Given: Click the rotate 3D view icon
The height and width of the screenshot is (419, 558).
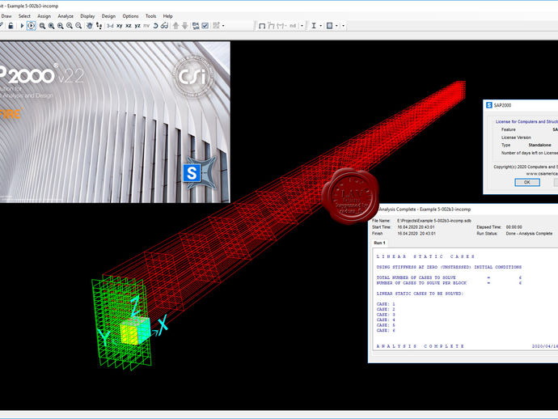Looking at the screenshot, I should [155, 26].
